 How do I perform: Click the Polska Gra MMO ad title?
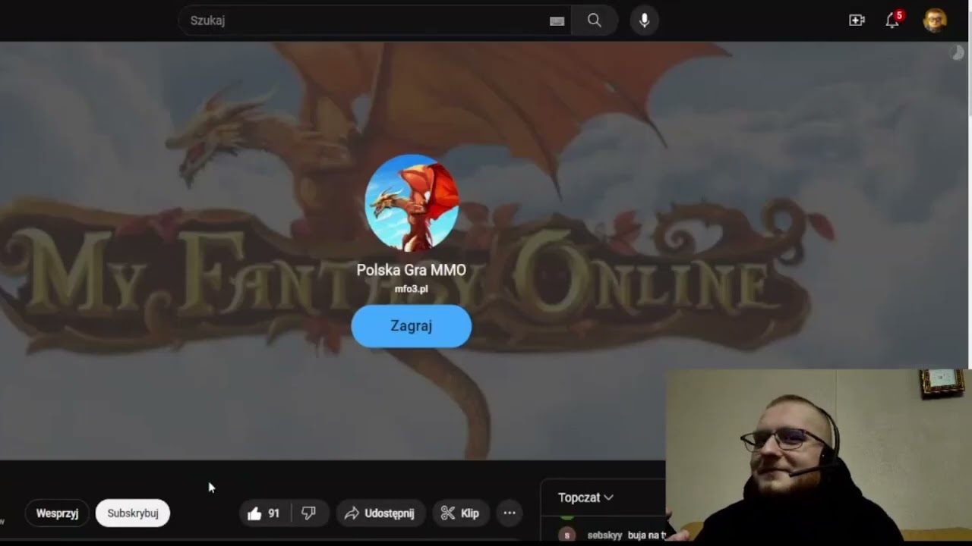point(412,270)
